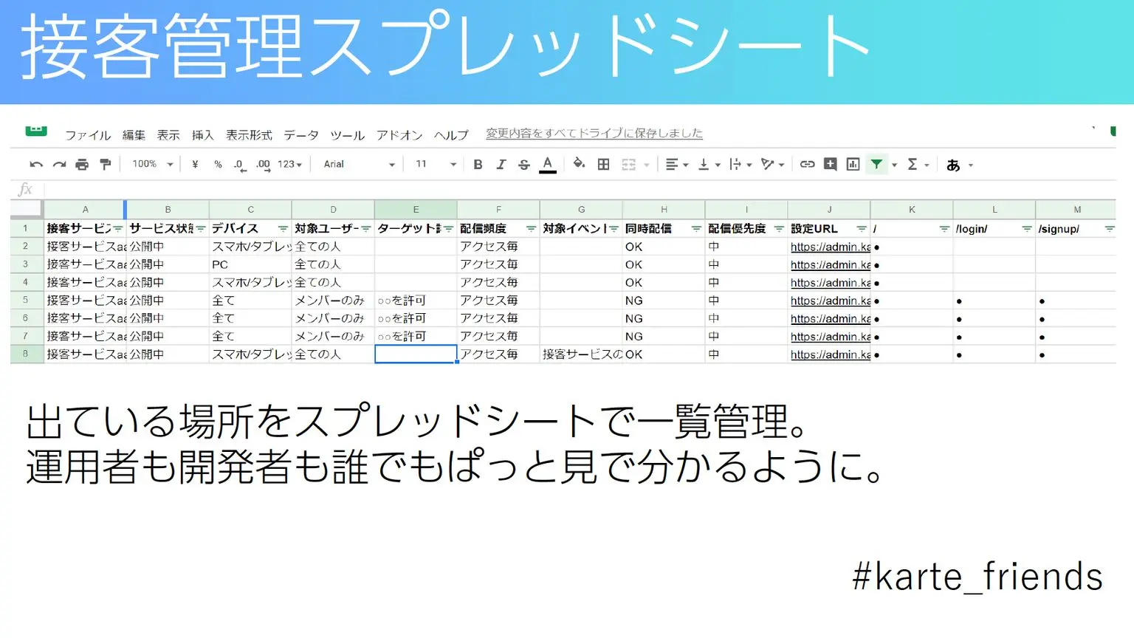Redo the last action
The image size is (1134, 638).
59,164
